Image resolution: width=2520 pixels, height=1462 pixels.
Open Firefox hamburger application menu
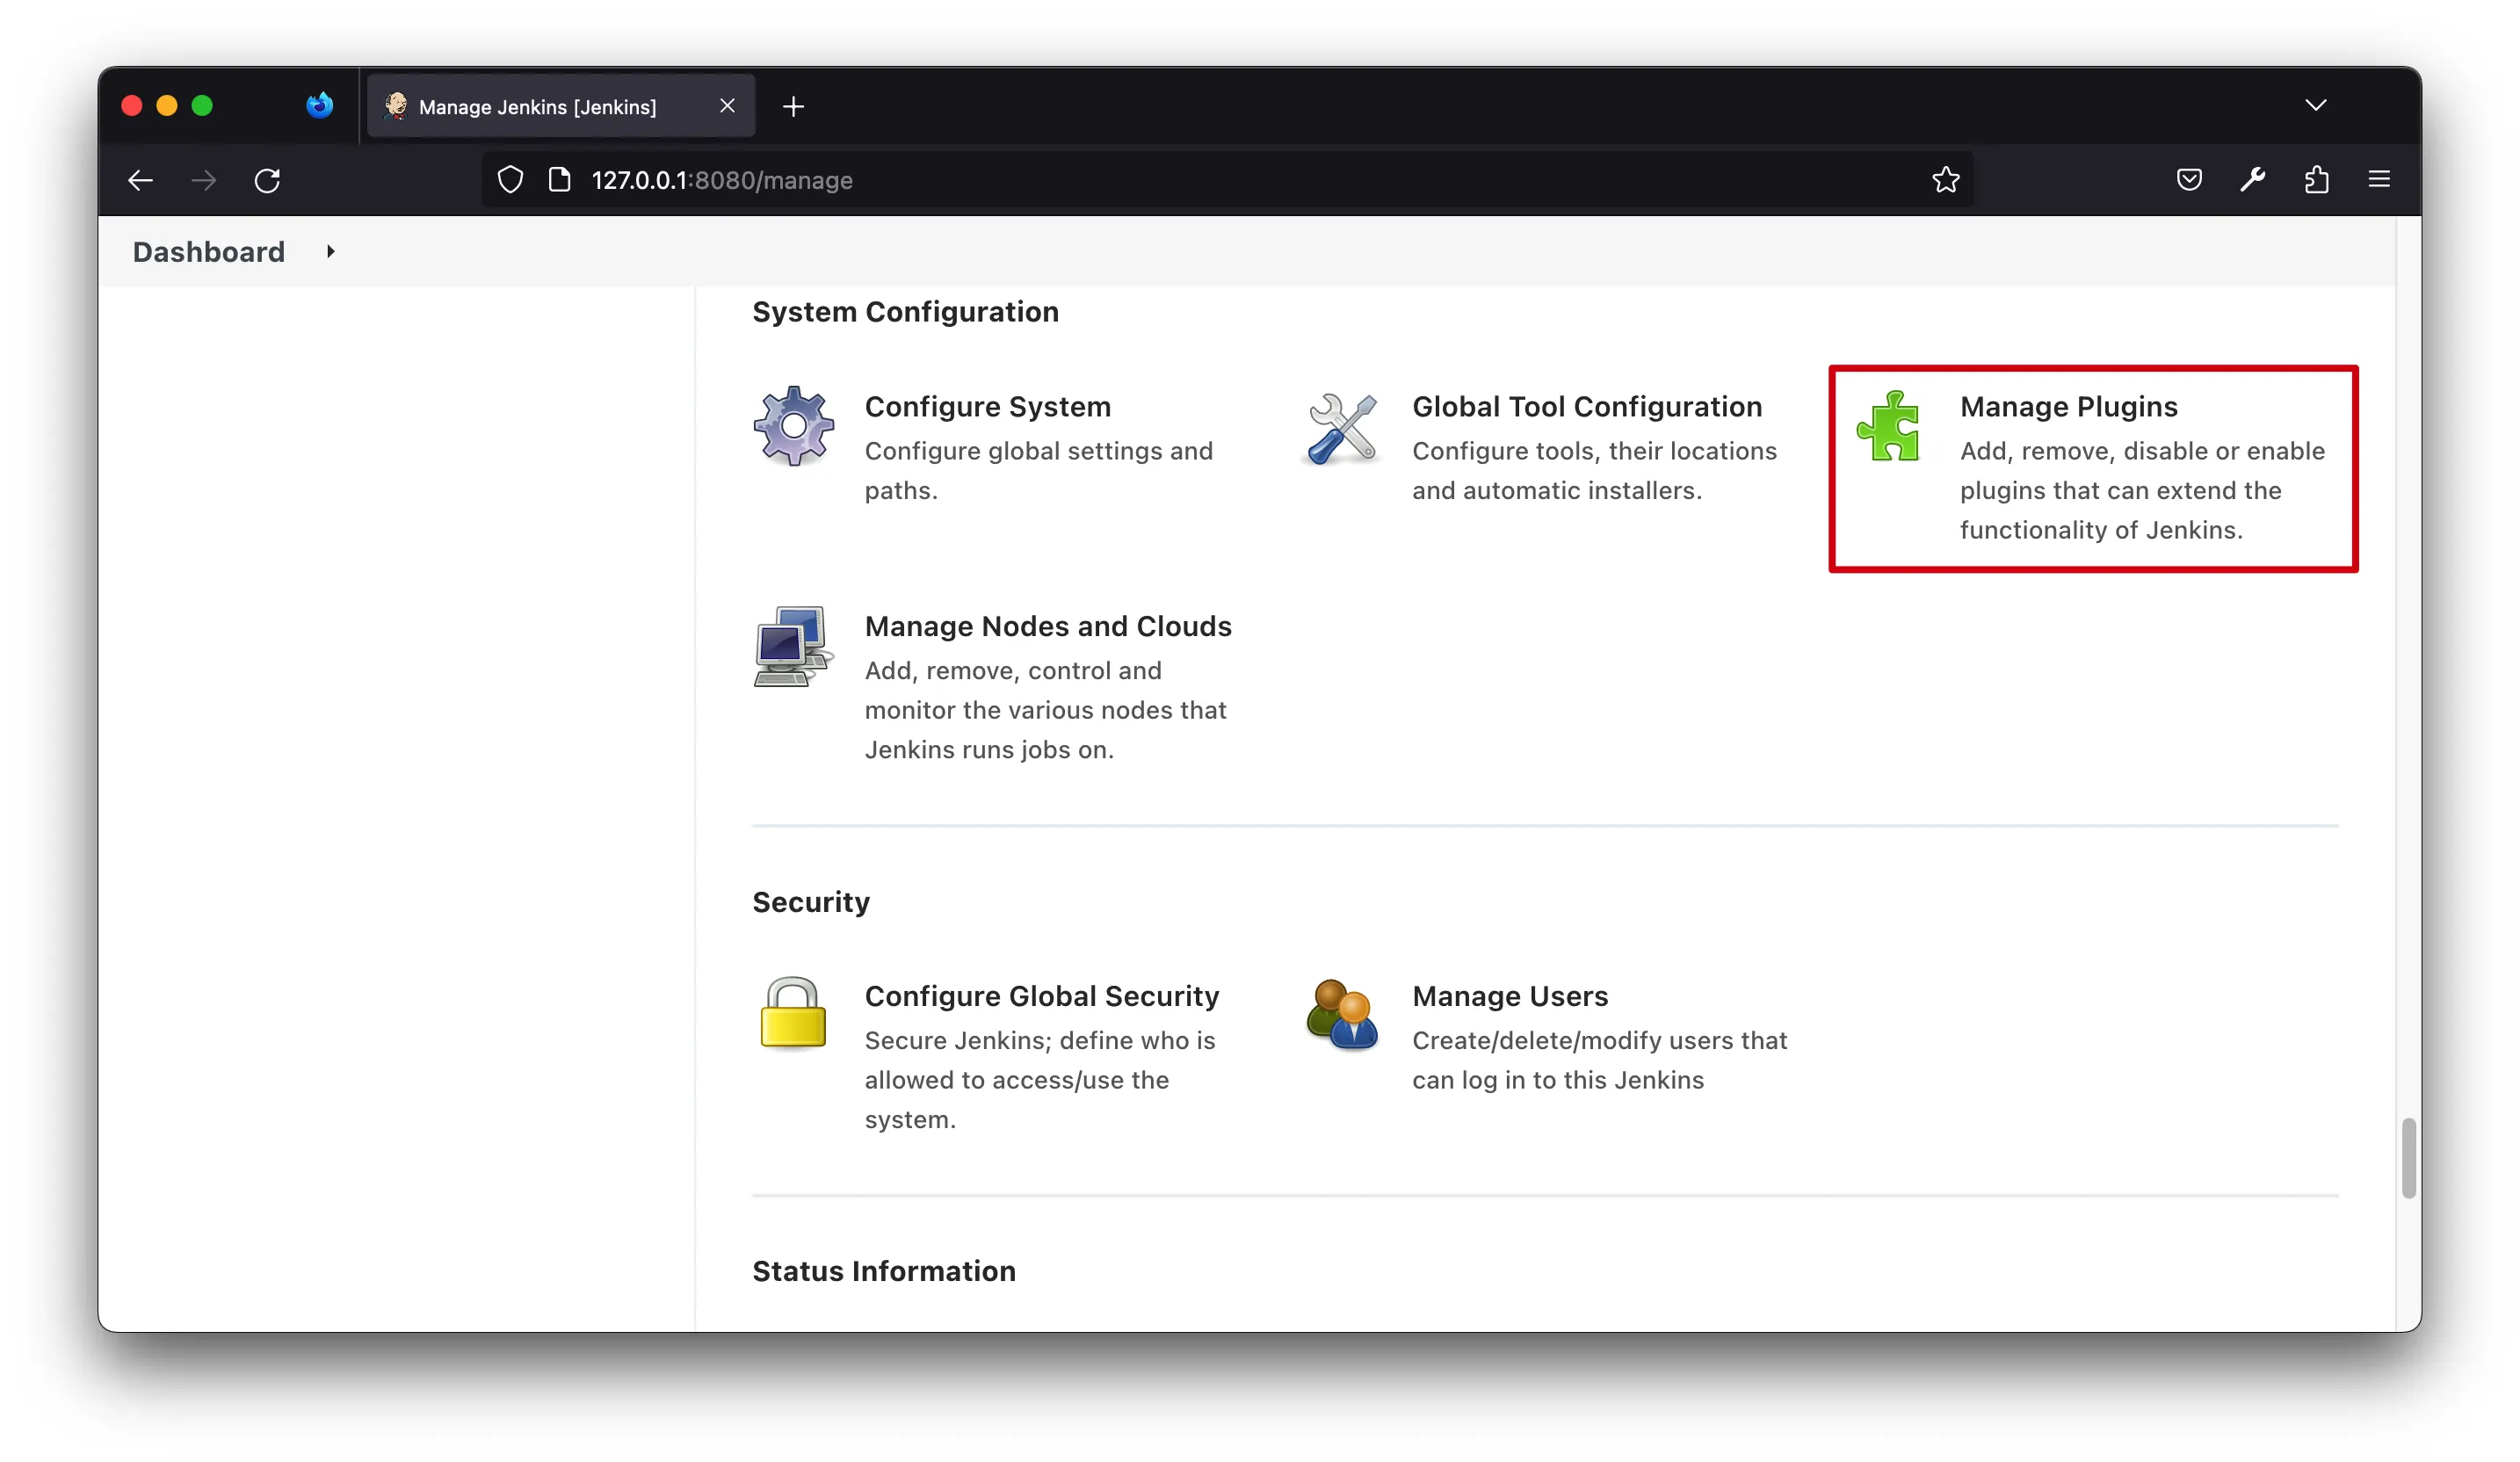(x=2379, y=180)
